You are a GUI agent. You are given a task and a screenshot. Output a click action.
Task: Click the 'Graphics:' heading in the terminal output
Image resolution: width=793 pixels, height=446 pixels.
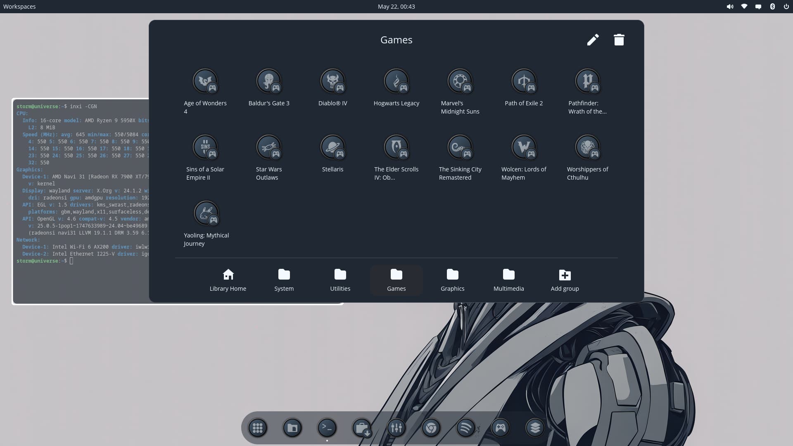pyautogui.click(x=30, y=170)
